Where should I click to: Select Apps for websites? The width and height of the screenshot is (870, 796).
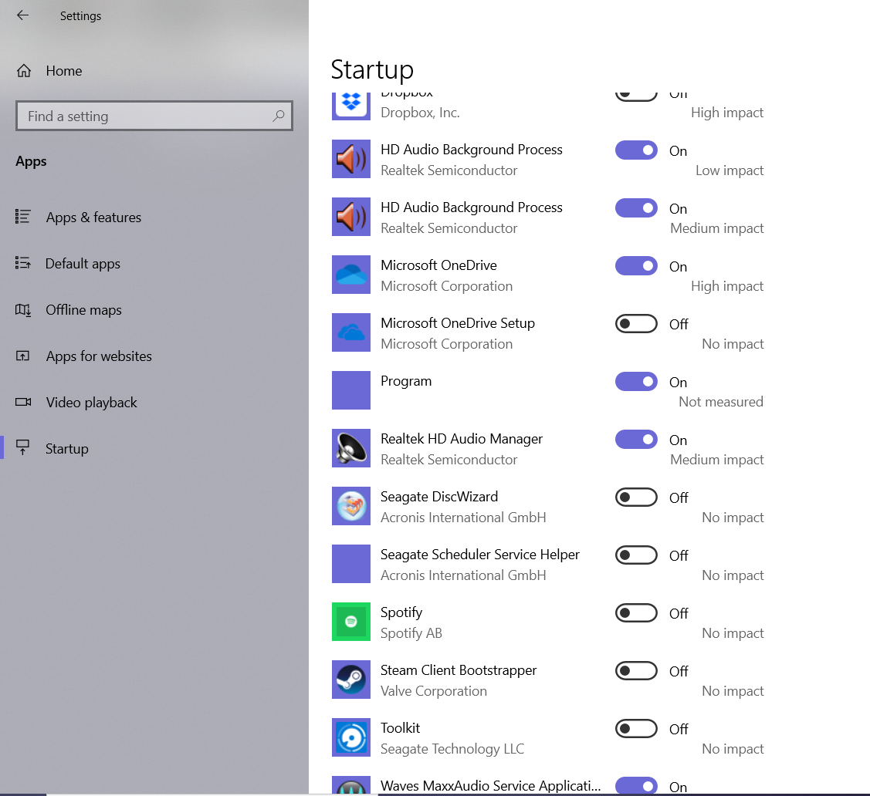coord(154,356)
